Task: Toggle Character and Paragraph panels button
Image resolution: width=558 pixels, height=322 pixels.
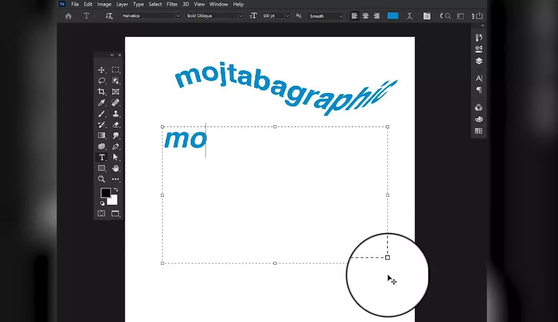Action: [x=427, y=16]
